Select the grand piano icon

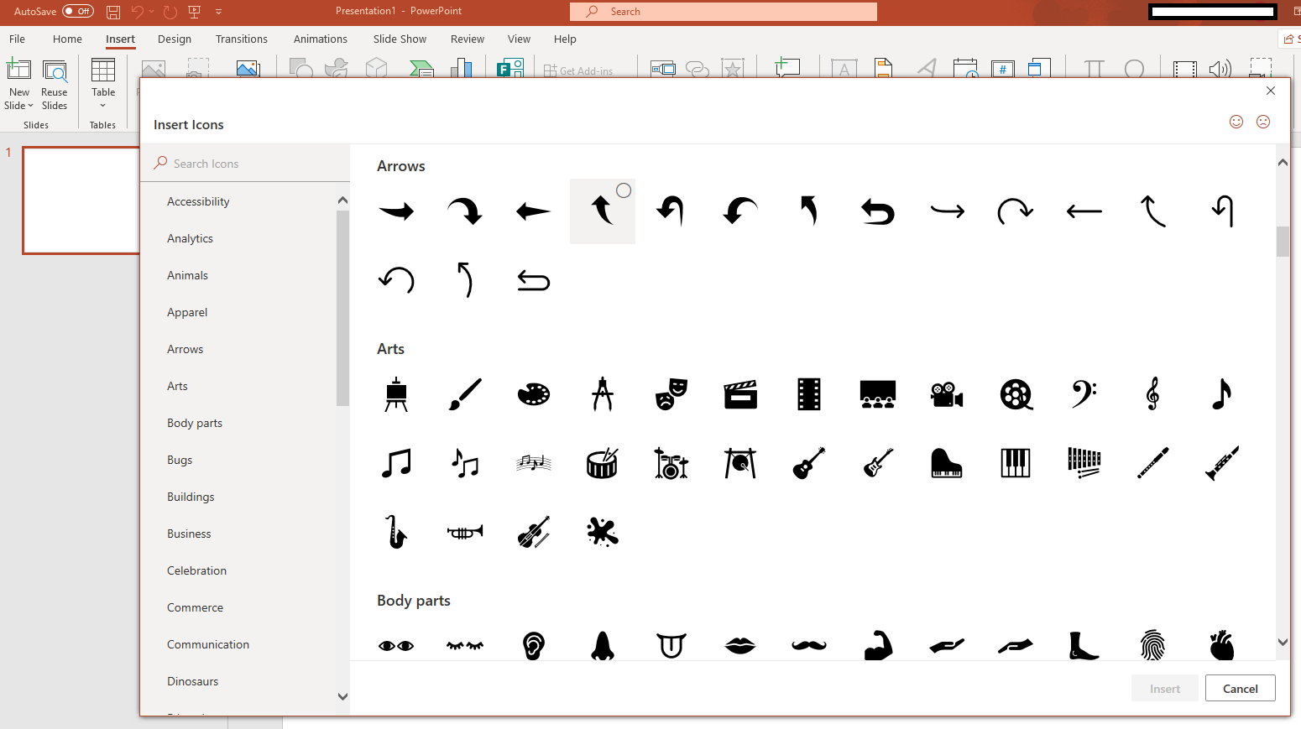[x=947, y=463]
